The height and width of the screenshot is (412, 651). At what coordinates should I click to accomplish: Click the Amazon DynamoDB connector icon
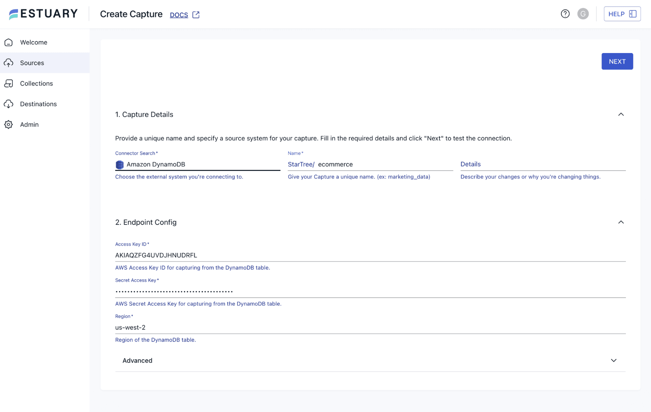click(x=119, y=164)
